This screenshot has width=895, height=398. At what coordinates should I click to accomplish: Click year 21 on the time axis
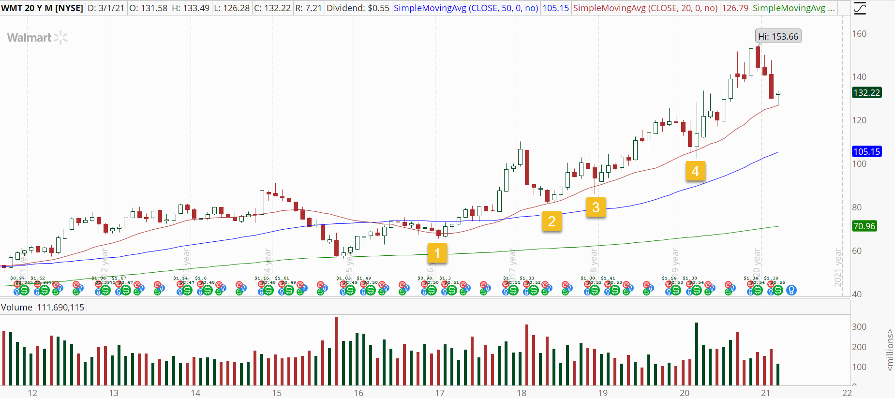(765, 393)
